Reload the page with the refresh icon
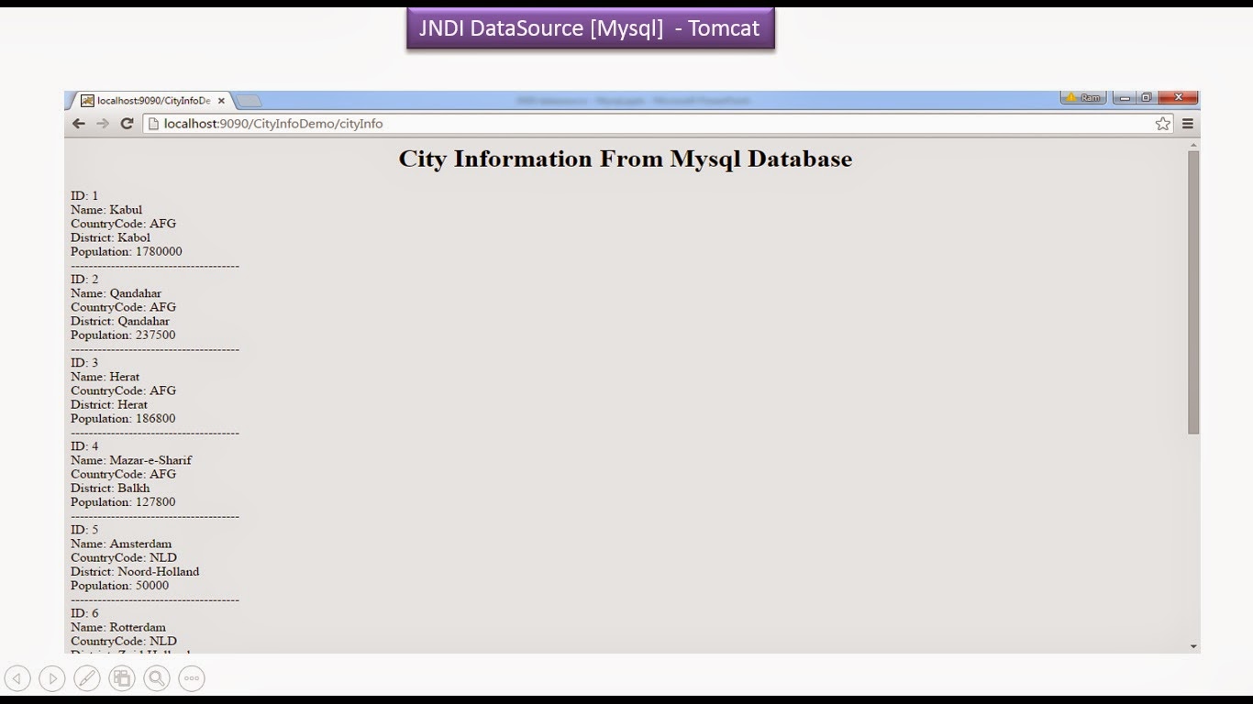This screenshot has width=1253, height=704. pos(127,124)
